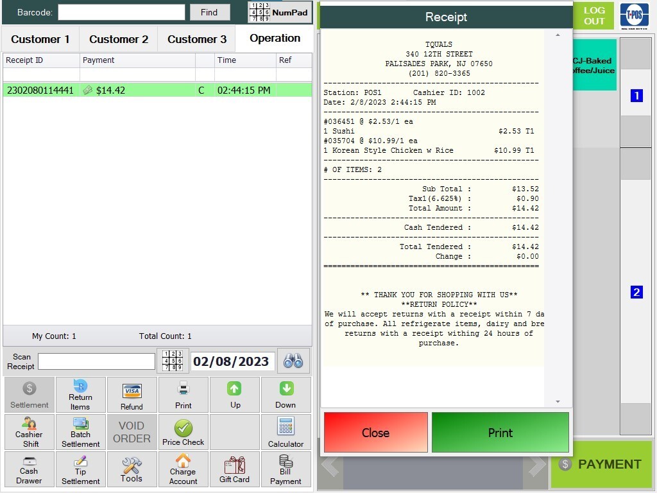Open Gift Card function
This screenshot has width=657, height=493.
(x=235, y=469)
